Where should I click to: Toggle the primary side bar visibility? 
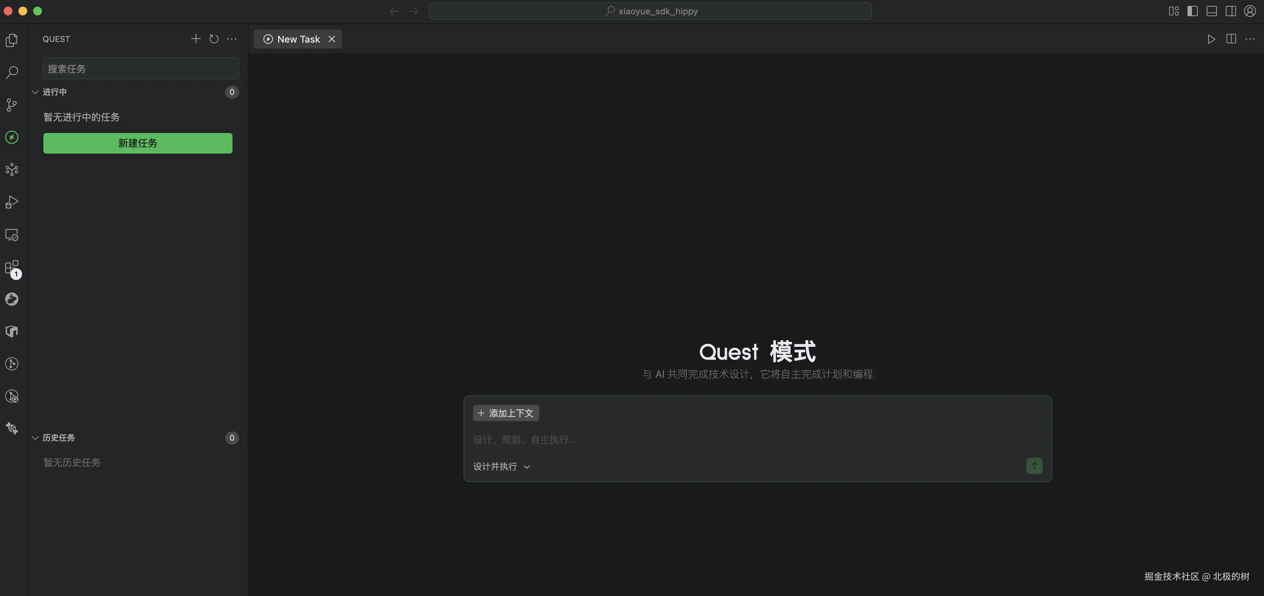[x=1192, y=11]
